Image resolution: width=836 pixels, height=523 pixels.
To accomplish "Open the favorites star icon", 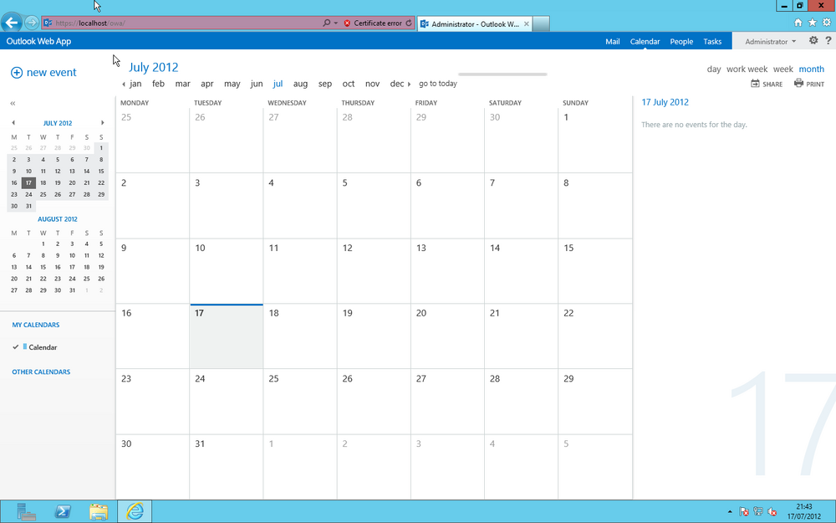I will (x=812, y=23).
